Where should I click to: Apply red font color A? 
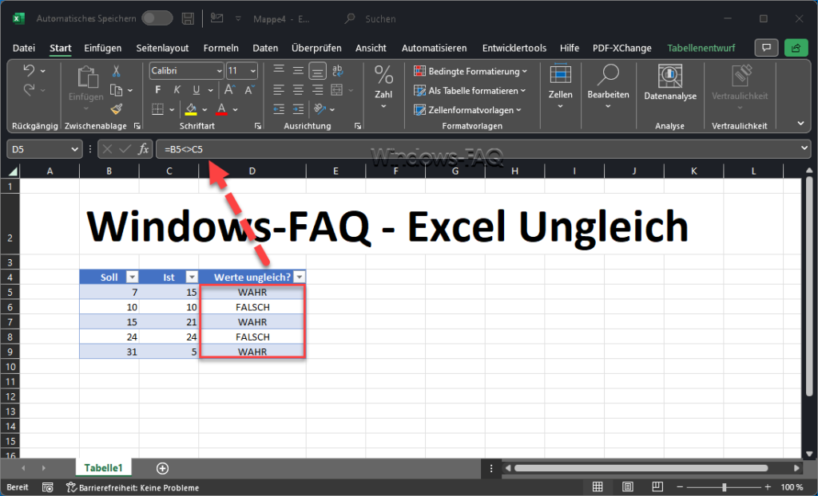222,109
